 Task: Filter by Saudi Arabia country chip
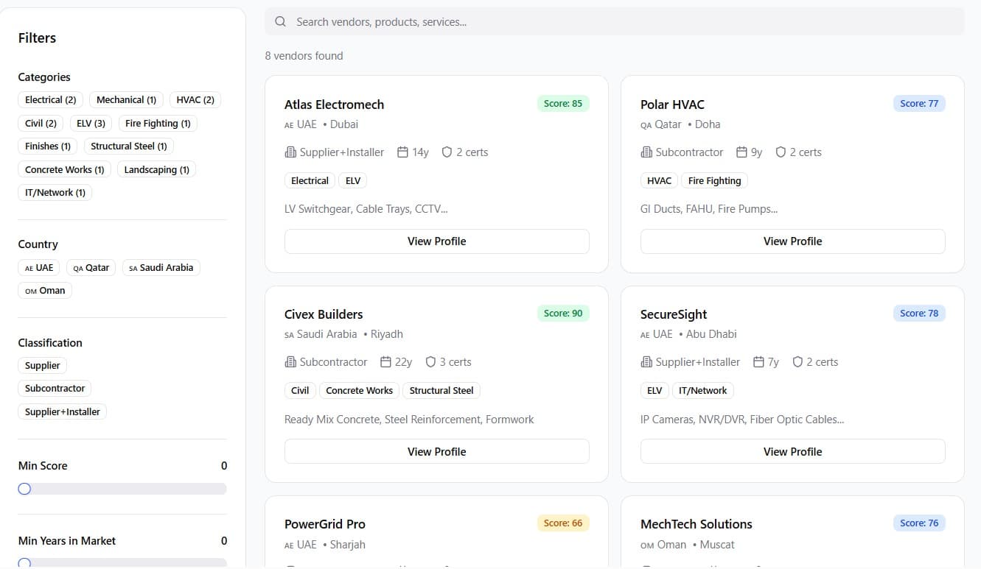click(x=161, y=268)
